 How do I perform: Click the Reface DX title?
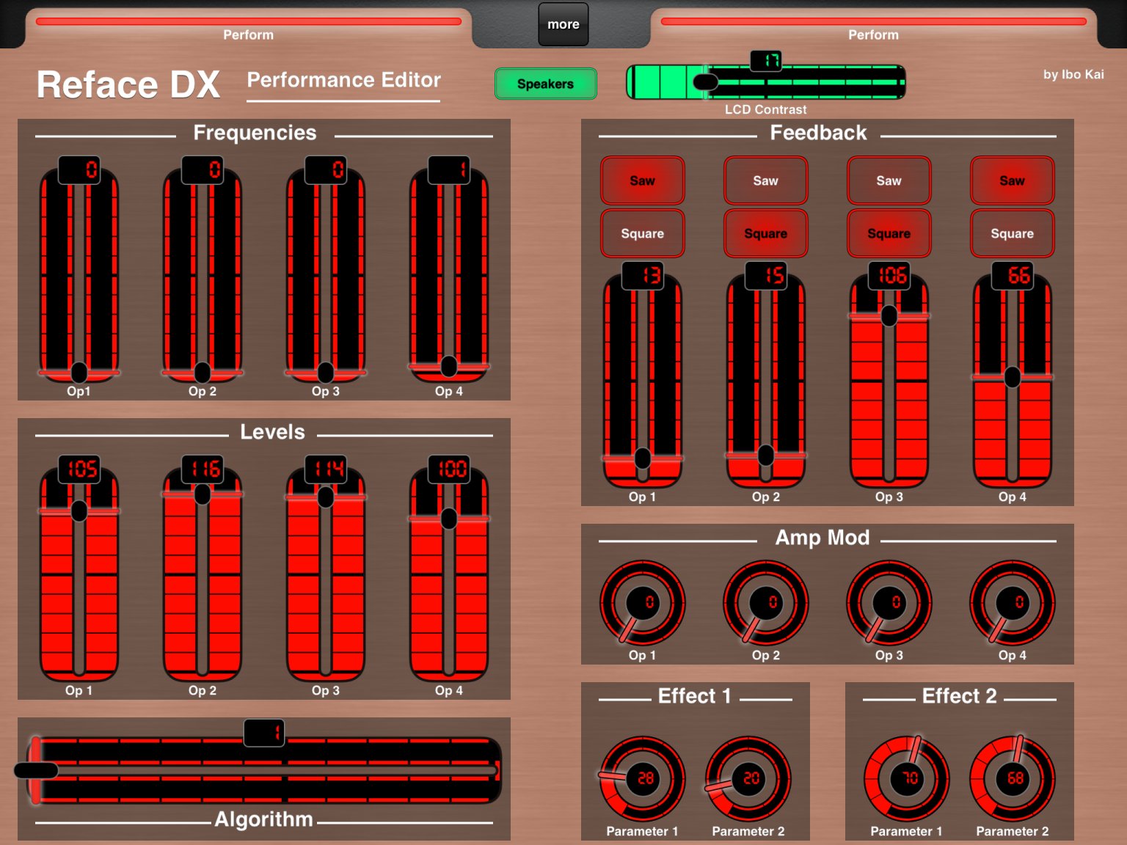tap(128, 84)
